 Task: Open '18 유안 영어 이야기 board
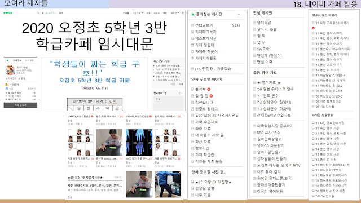328,33
